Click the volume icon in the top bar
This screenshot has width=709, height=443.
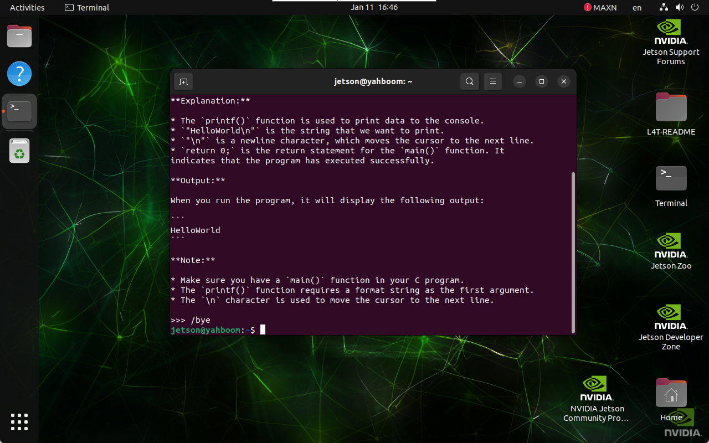(680, 8)
